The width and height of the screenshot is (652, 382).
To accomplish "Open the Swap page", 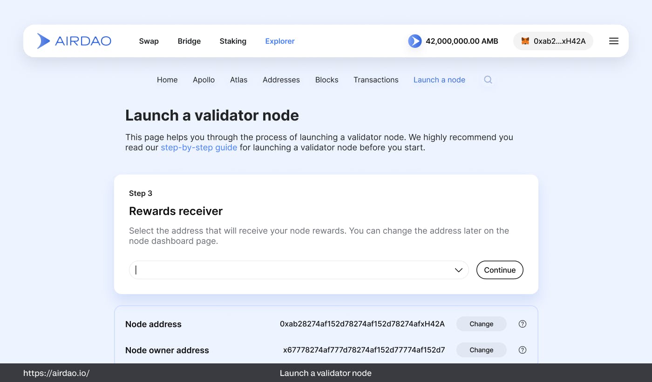I will [x=149, y=41].
